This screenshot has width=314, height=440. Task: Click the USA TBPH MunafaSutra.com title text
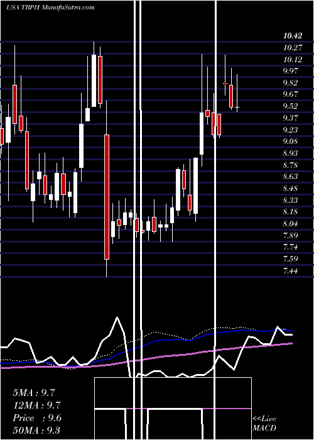50,8
